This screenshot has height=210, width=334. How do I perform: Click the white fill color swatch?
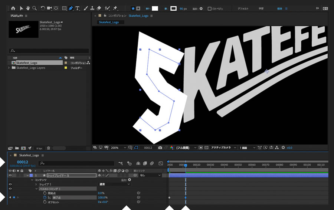[x=155, y=8]
